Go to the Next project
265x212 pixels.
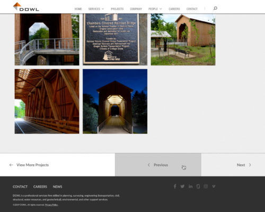[x=244, y=165]
